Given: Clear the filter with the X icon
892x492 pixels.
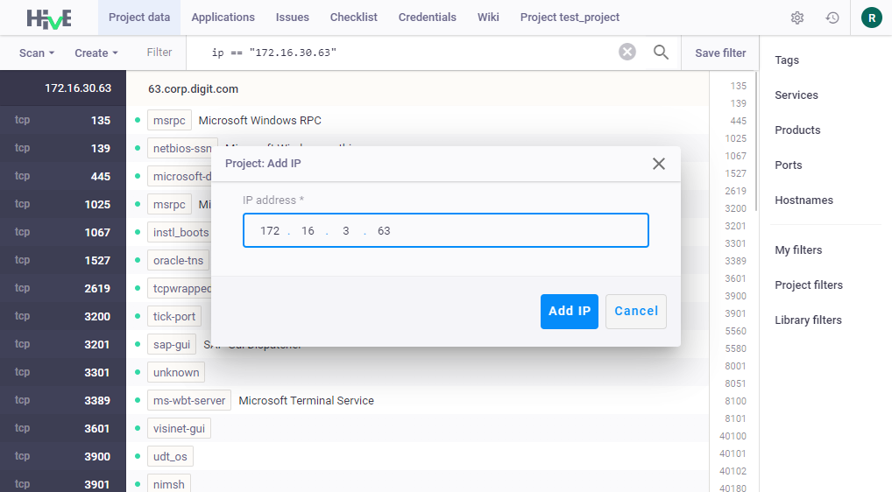Looking at the screenshot, I should coord(627,53).
